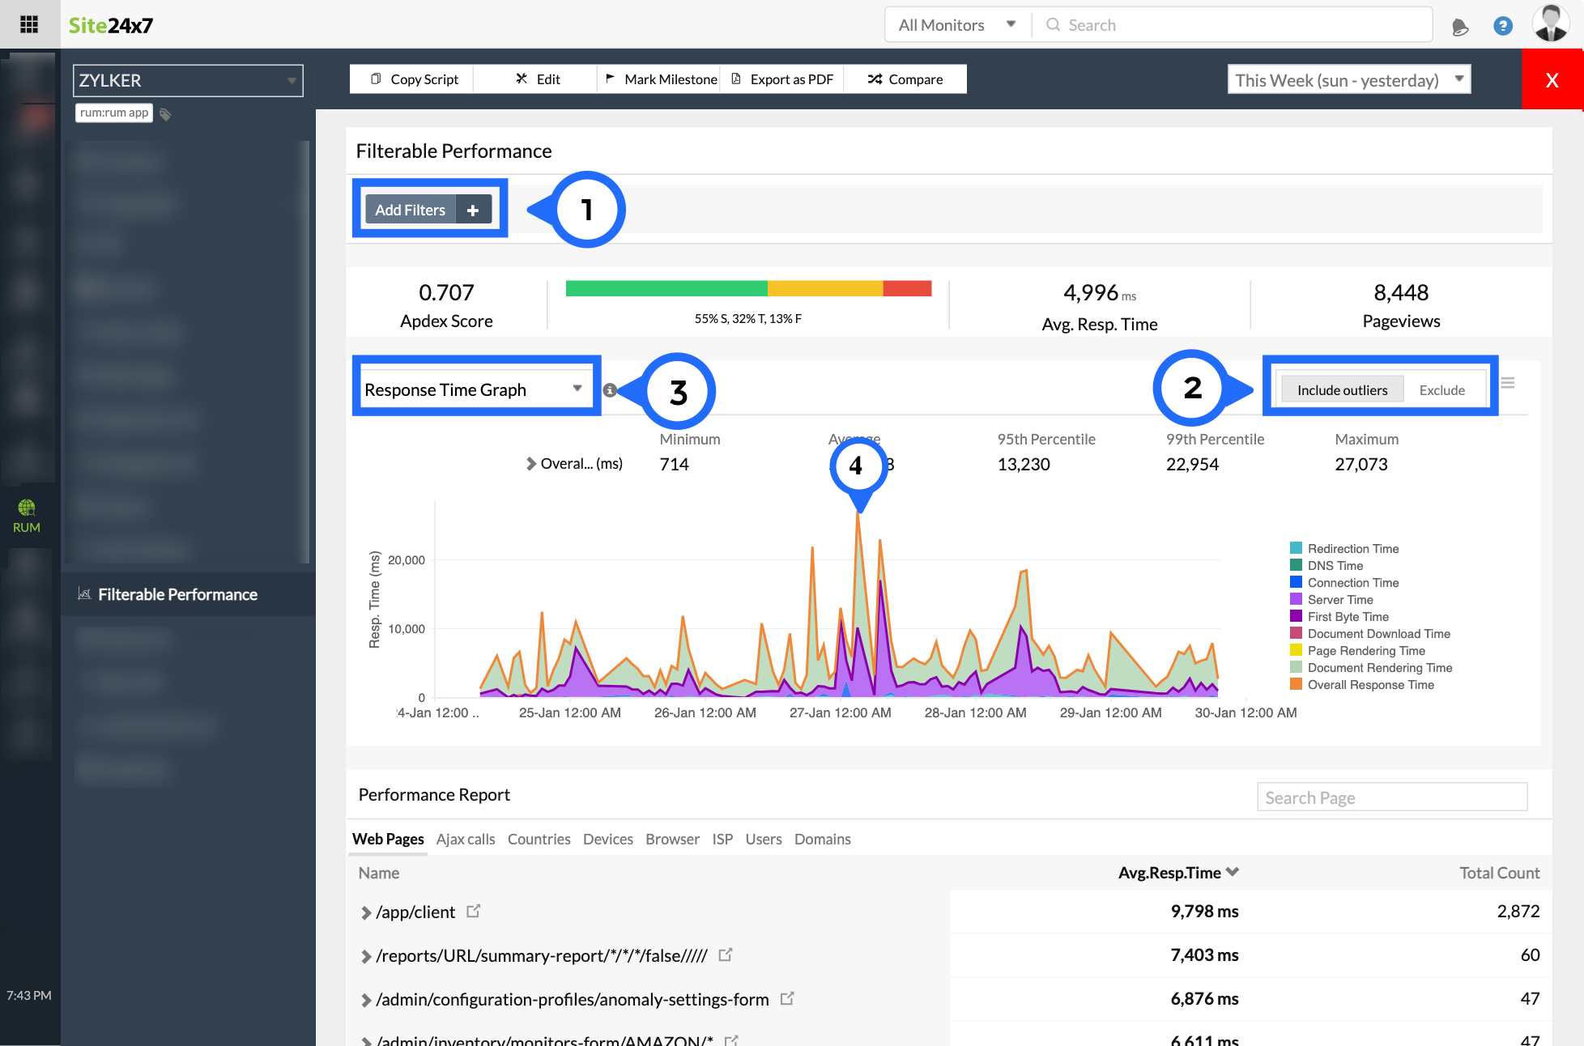Expand the /app/client row
The image size is (1584, 1046).
point(366,912)
